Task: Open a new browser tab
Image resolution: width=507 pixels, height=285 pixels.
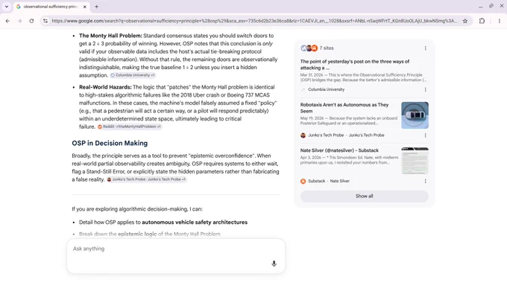Action: point(96,7)
